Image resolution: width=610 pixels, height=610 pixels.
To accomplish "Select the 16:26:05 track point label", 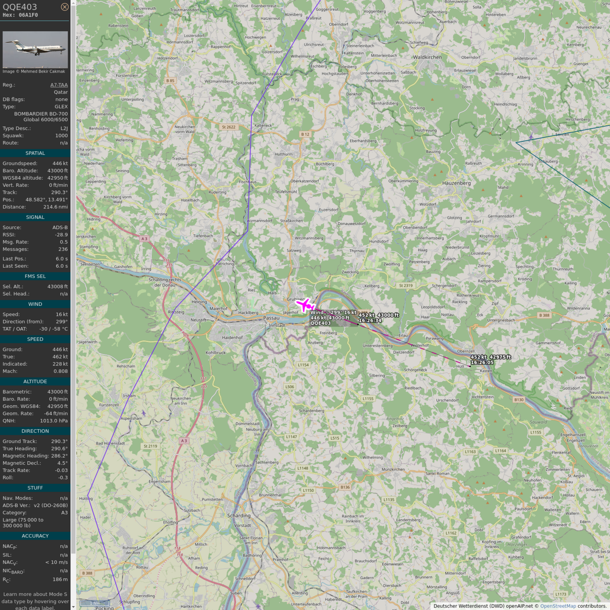I will pos(482,363).
